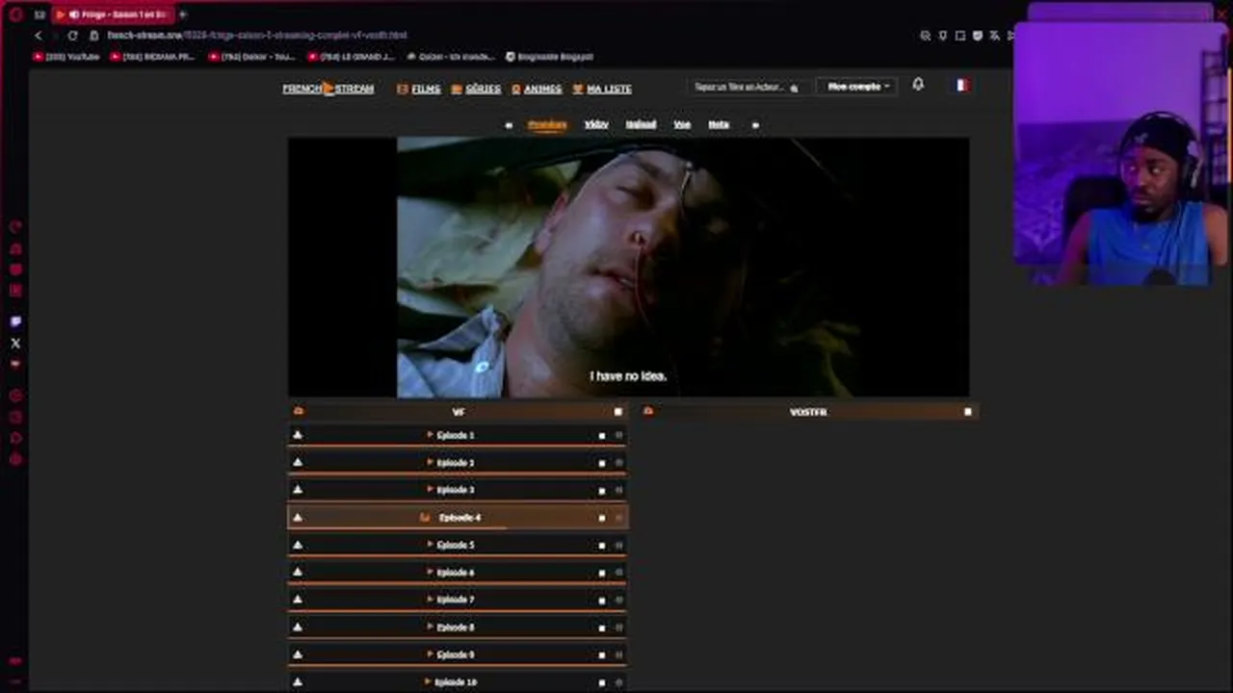Click the orange icon in the VOSTFR header
Screen dimensions: 1233x693
[x=648, y=411]
